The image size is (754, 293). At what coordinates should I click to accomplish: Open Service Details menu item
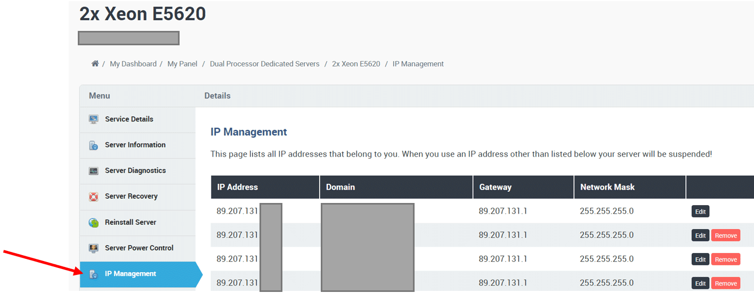129,119
